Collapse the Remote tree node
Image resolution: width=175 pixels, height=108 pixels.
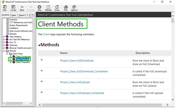[x=4, y=51]
